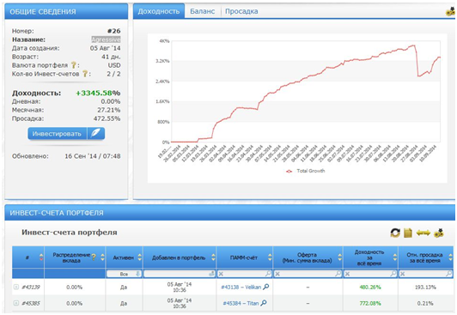
Task: Click the yellow document icon above the table
Action: [x=408, y=233]
